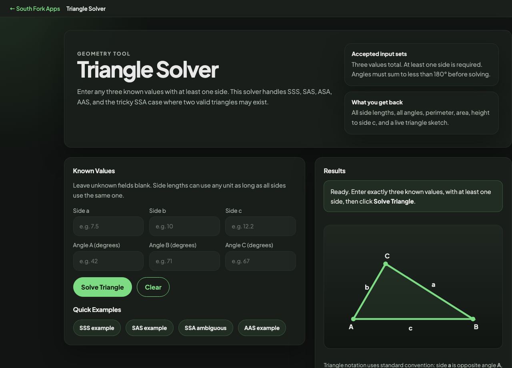Click the Triangle Solver header title
Viewport: 512px width, 368px height.
86,8
